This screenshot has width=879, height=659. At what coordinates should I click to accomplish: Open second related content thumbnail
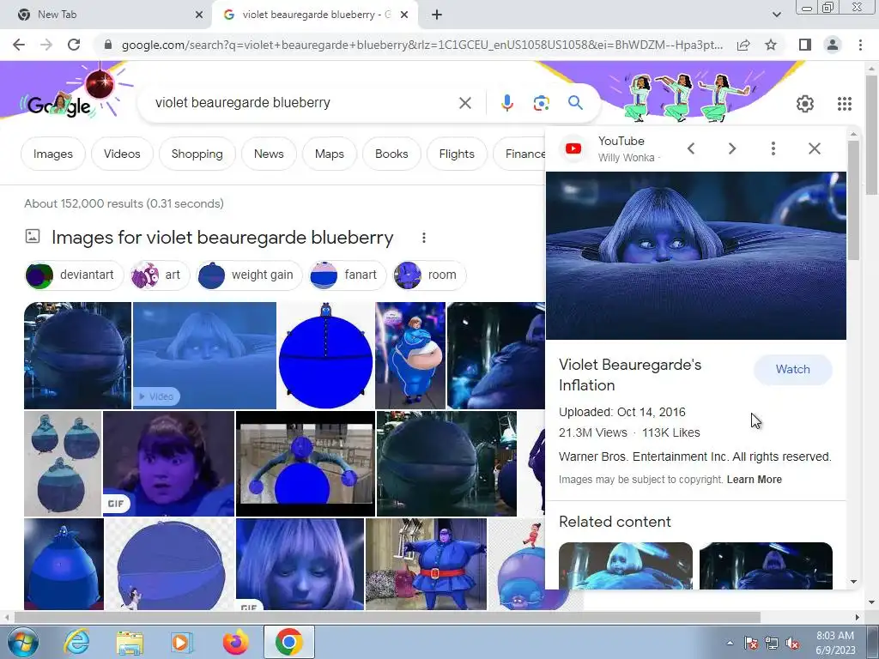click(x=766, y=565)
